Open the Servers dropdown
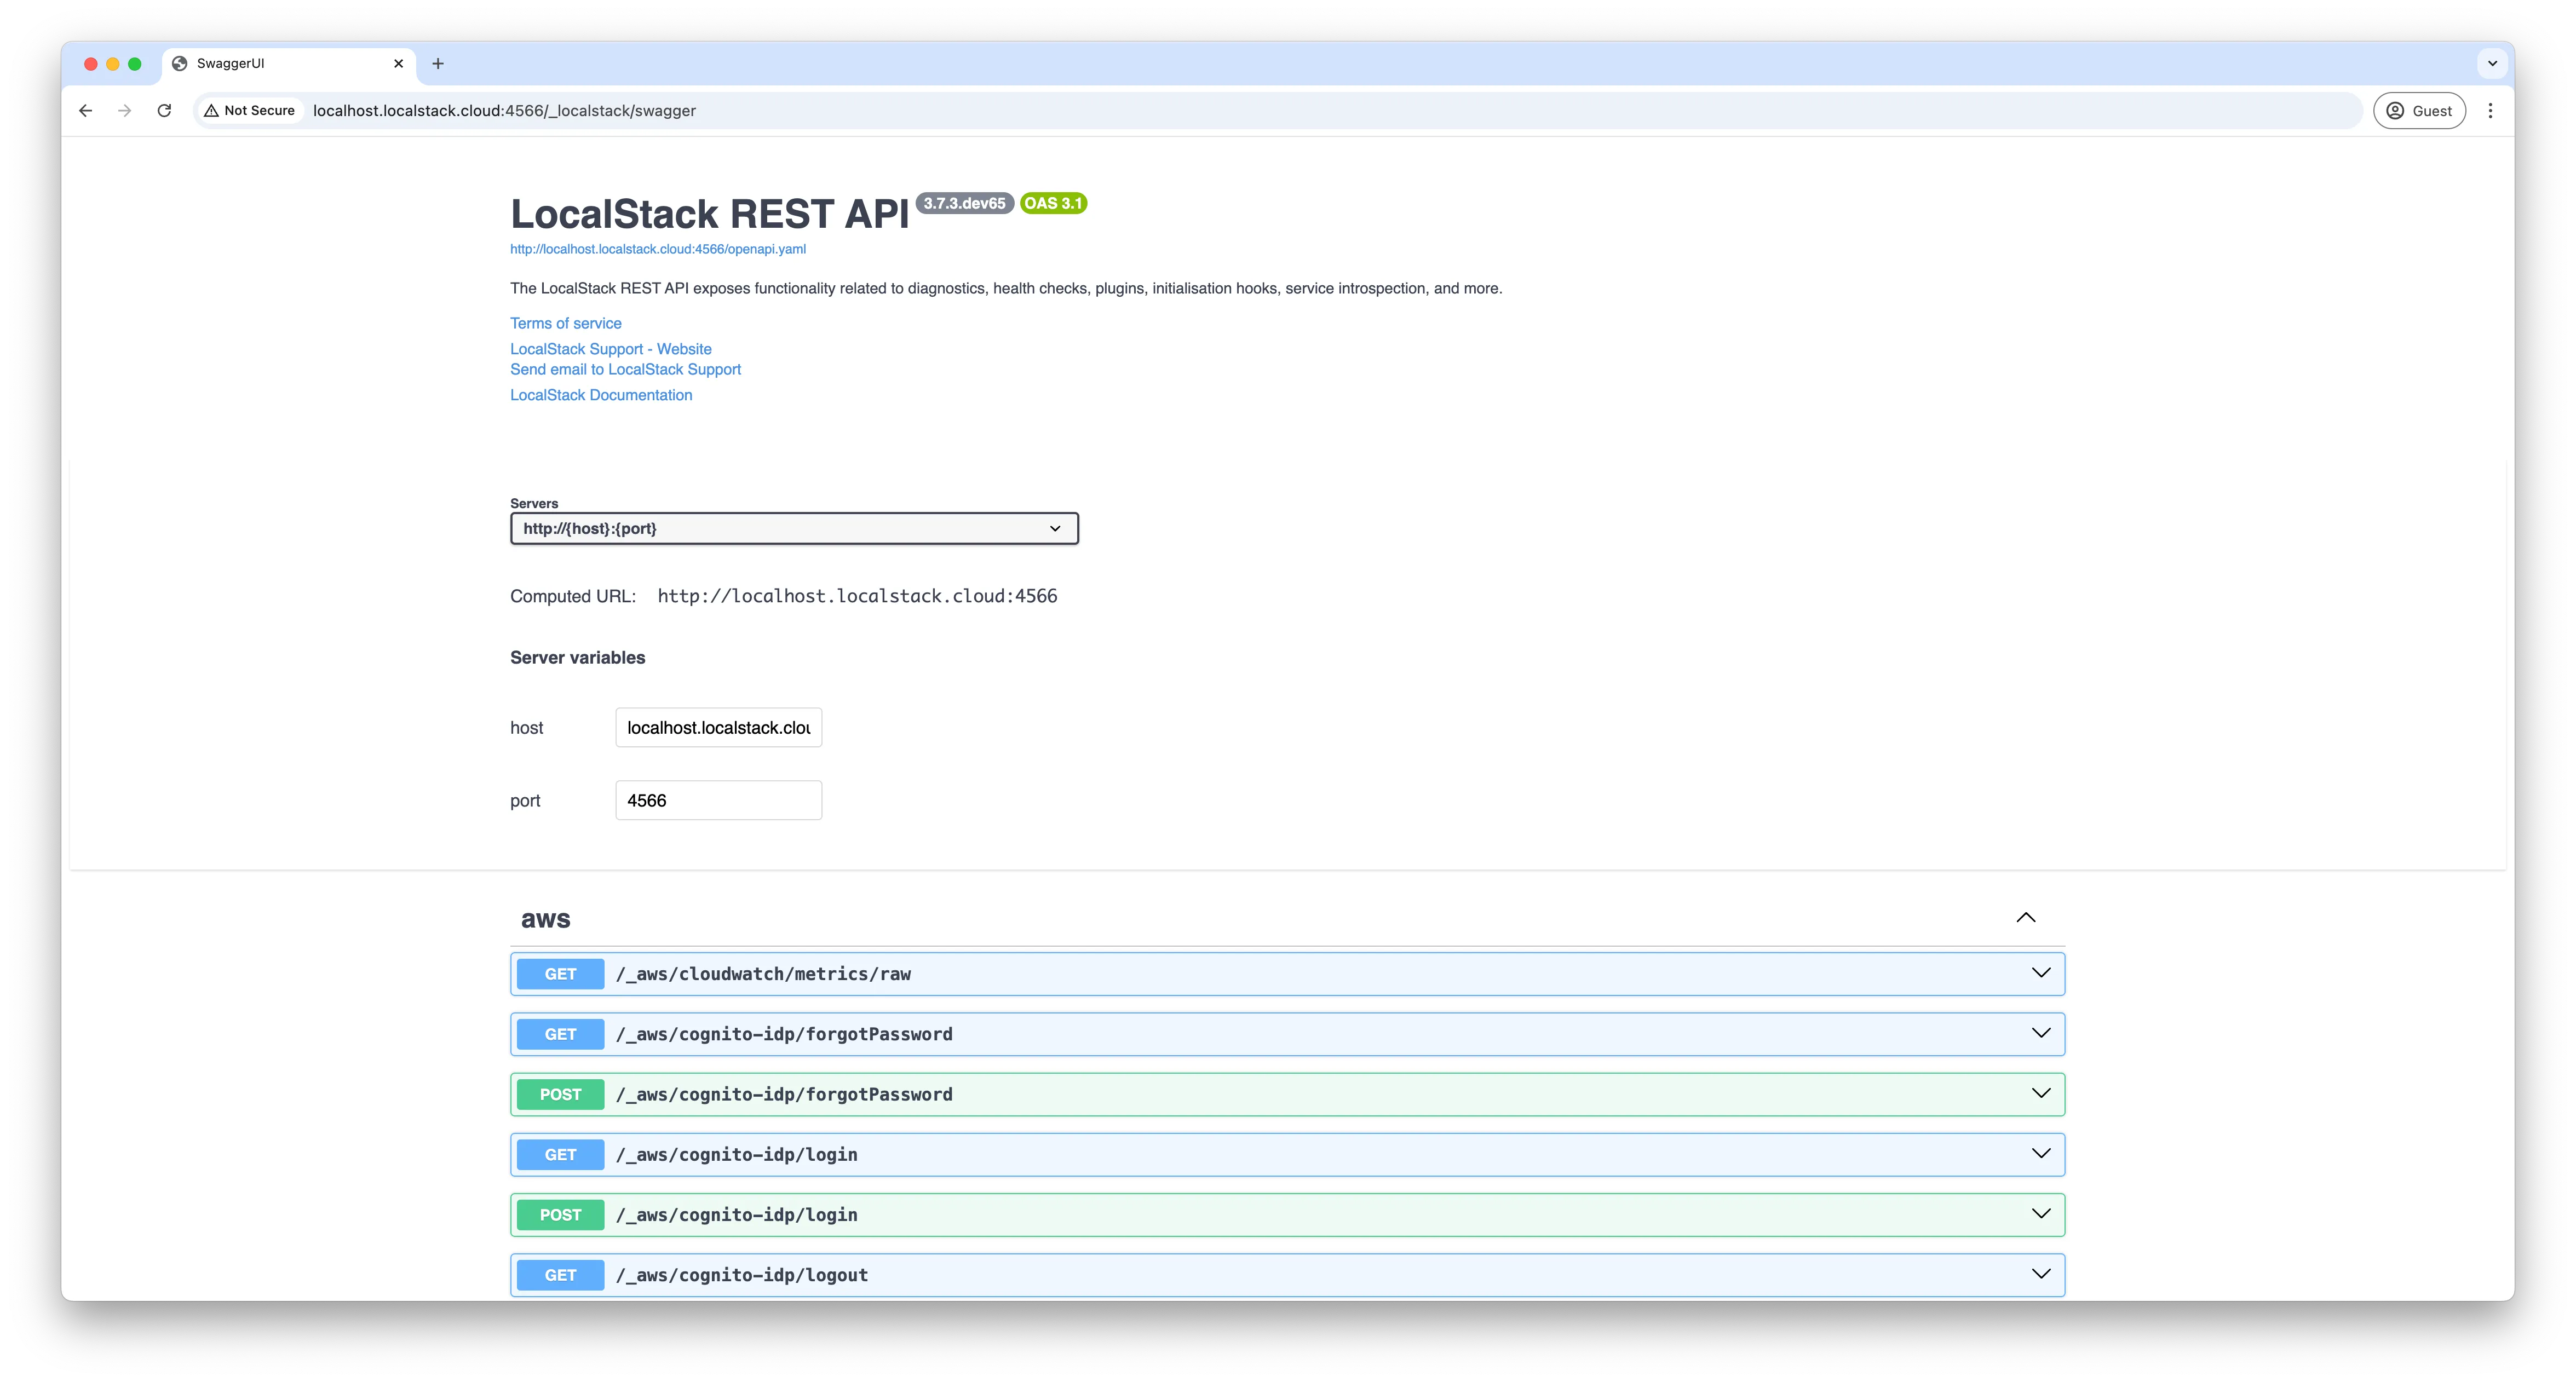The width and height of the screenshot is (2576, 1382). tap(793, 528)
